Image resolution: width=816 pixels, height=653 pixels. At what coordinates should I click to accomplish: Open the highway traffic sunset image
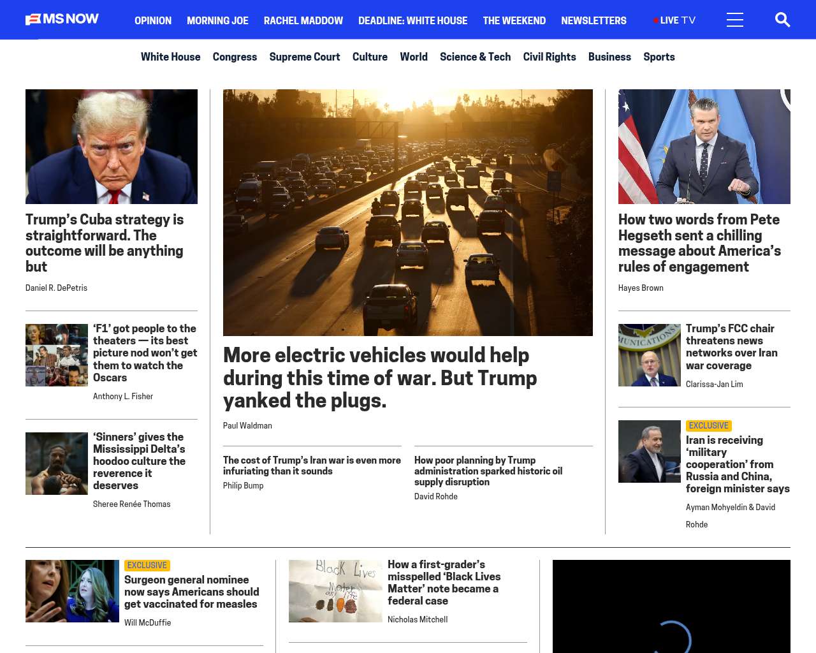(408, 212)
